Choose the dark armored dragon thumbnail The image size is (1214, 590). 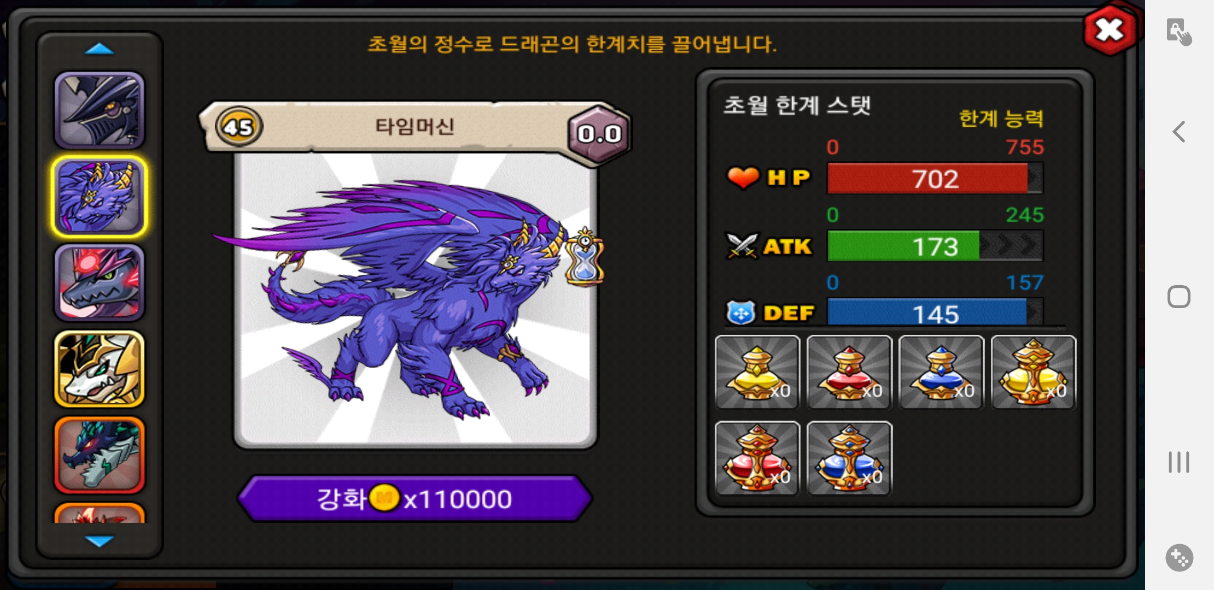100,111
